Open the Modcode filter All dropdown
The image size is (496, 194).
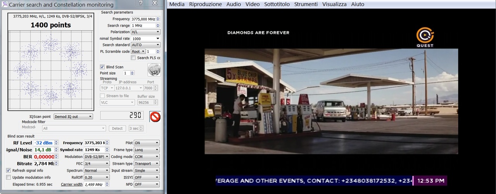[74, 128]
